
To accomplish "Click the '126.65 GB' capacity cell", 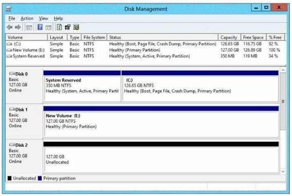I will pos(229,44).
